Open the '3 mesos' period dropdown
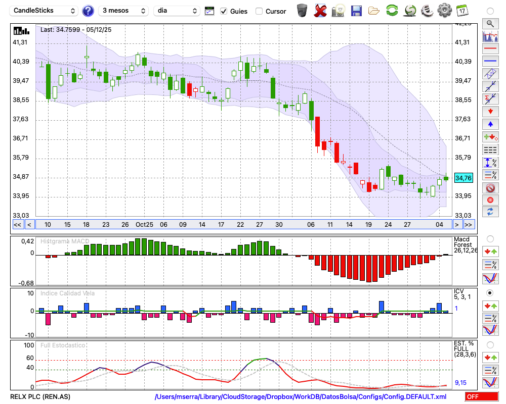Image resolution: width=506 pixels, height=404 pixels. tap(123, 11)
